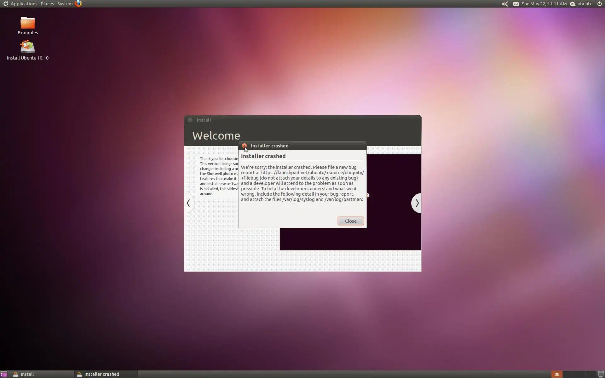
Task: Click the show desktop icon in bottom-left
Action: tap(3, 374)
